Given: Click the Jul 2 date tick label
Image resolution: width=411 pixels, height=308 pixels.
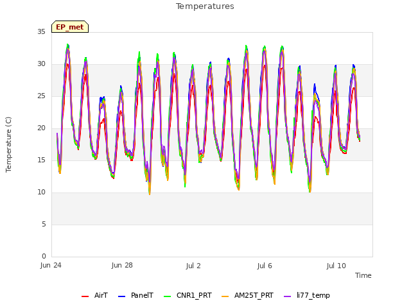Looking at the screenshot, I should pos(193,266).
